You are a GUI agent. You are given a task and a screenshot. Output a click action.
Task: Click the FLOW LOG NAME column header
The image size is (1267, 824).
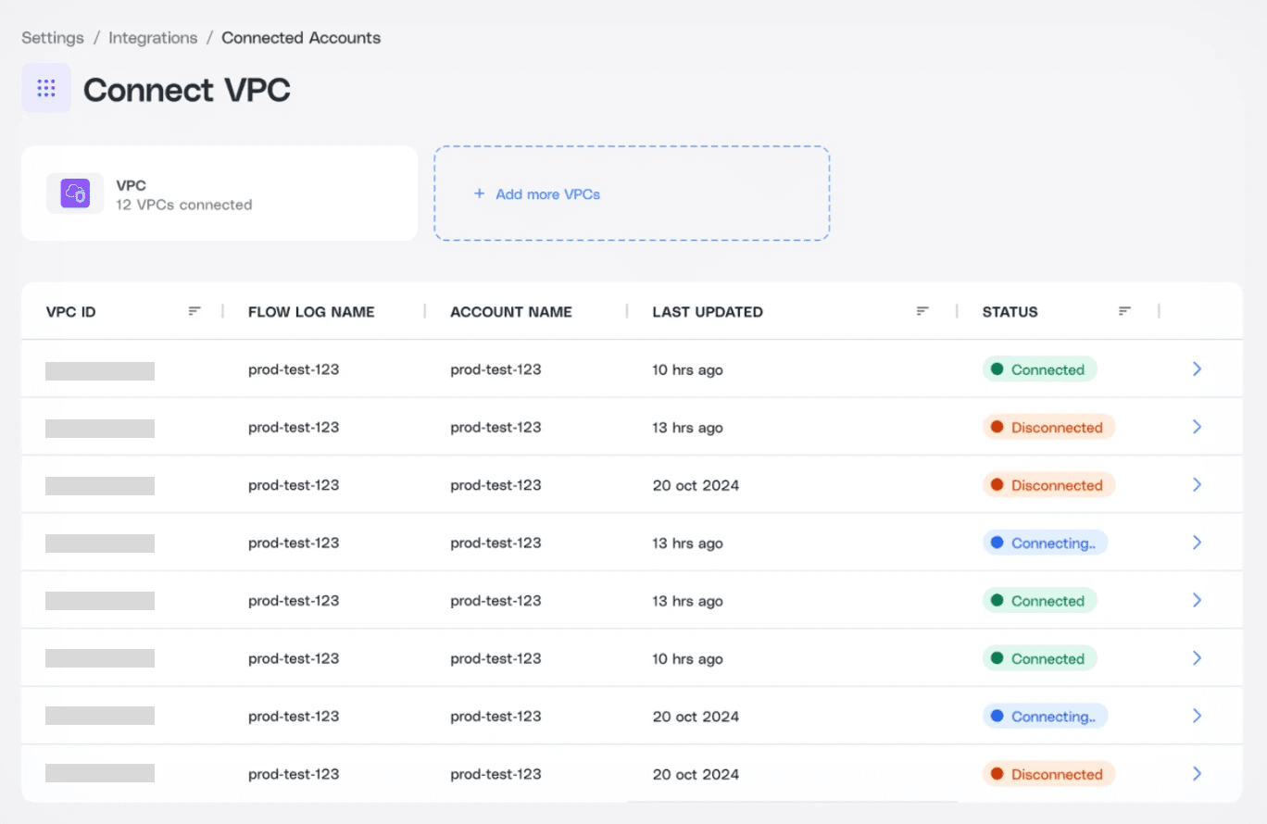click(311, 312)
